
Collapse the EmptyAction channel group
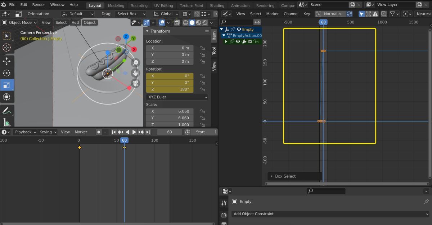224,36
